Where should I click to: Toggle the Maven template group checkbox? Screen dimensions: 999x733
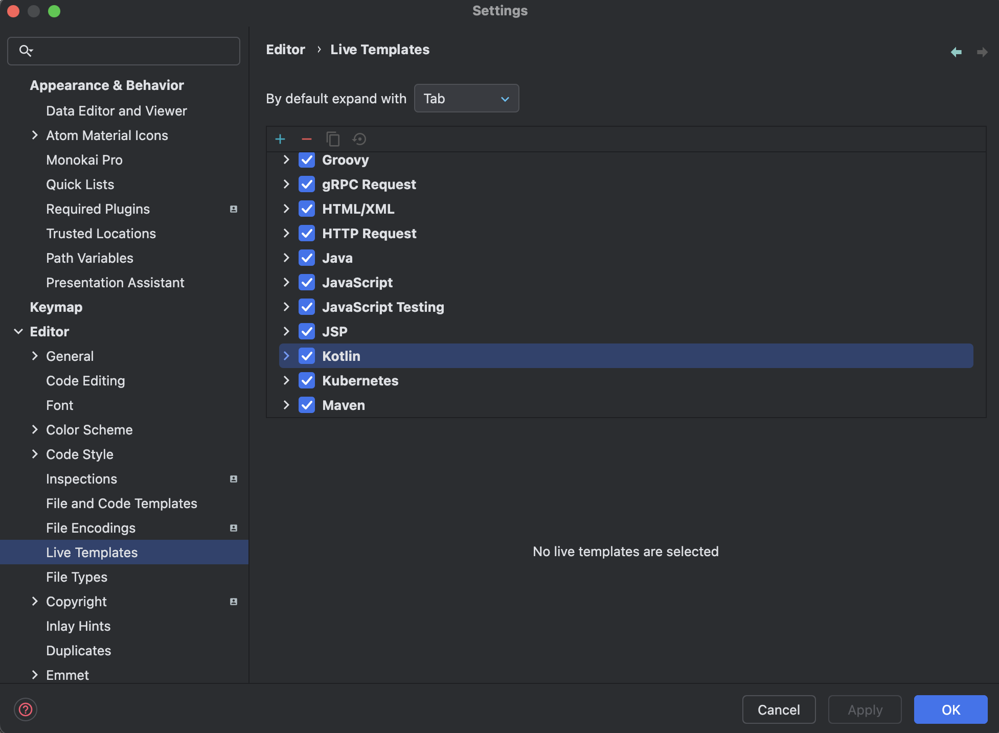tap(307, 405)
